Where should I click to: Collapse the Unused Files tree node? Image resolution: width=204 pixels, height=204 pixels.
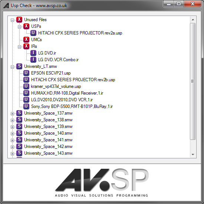12,20
